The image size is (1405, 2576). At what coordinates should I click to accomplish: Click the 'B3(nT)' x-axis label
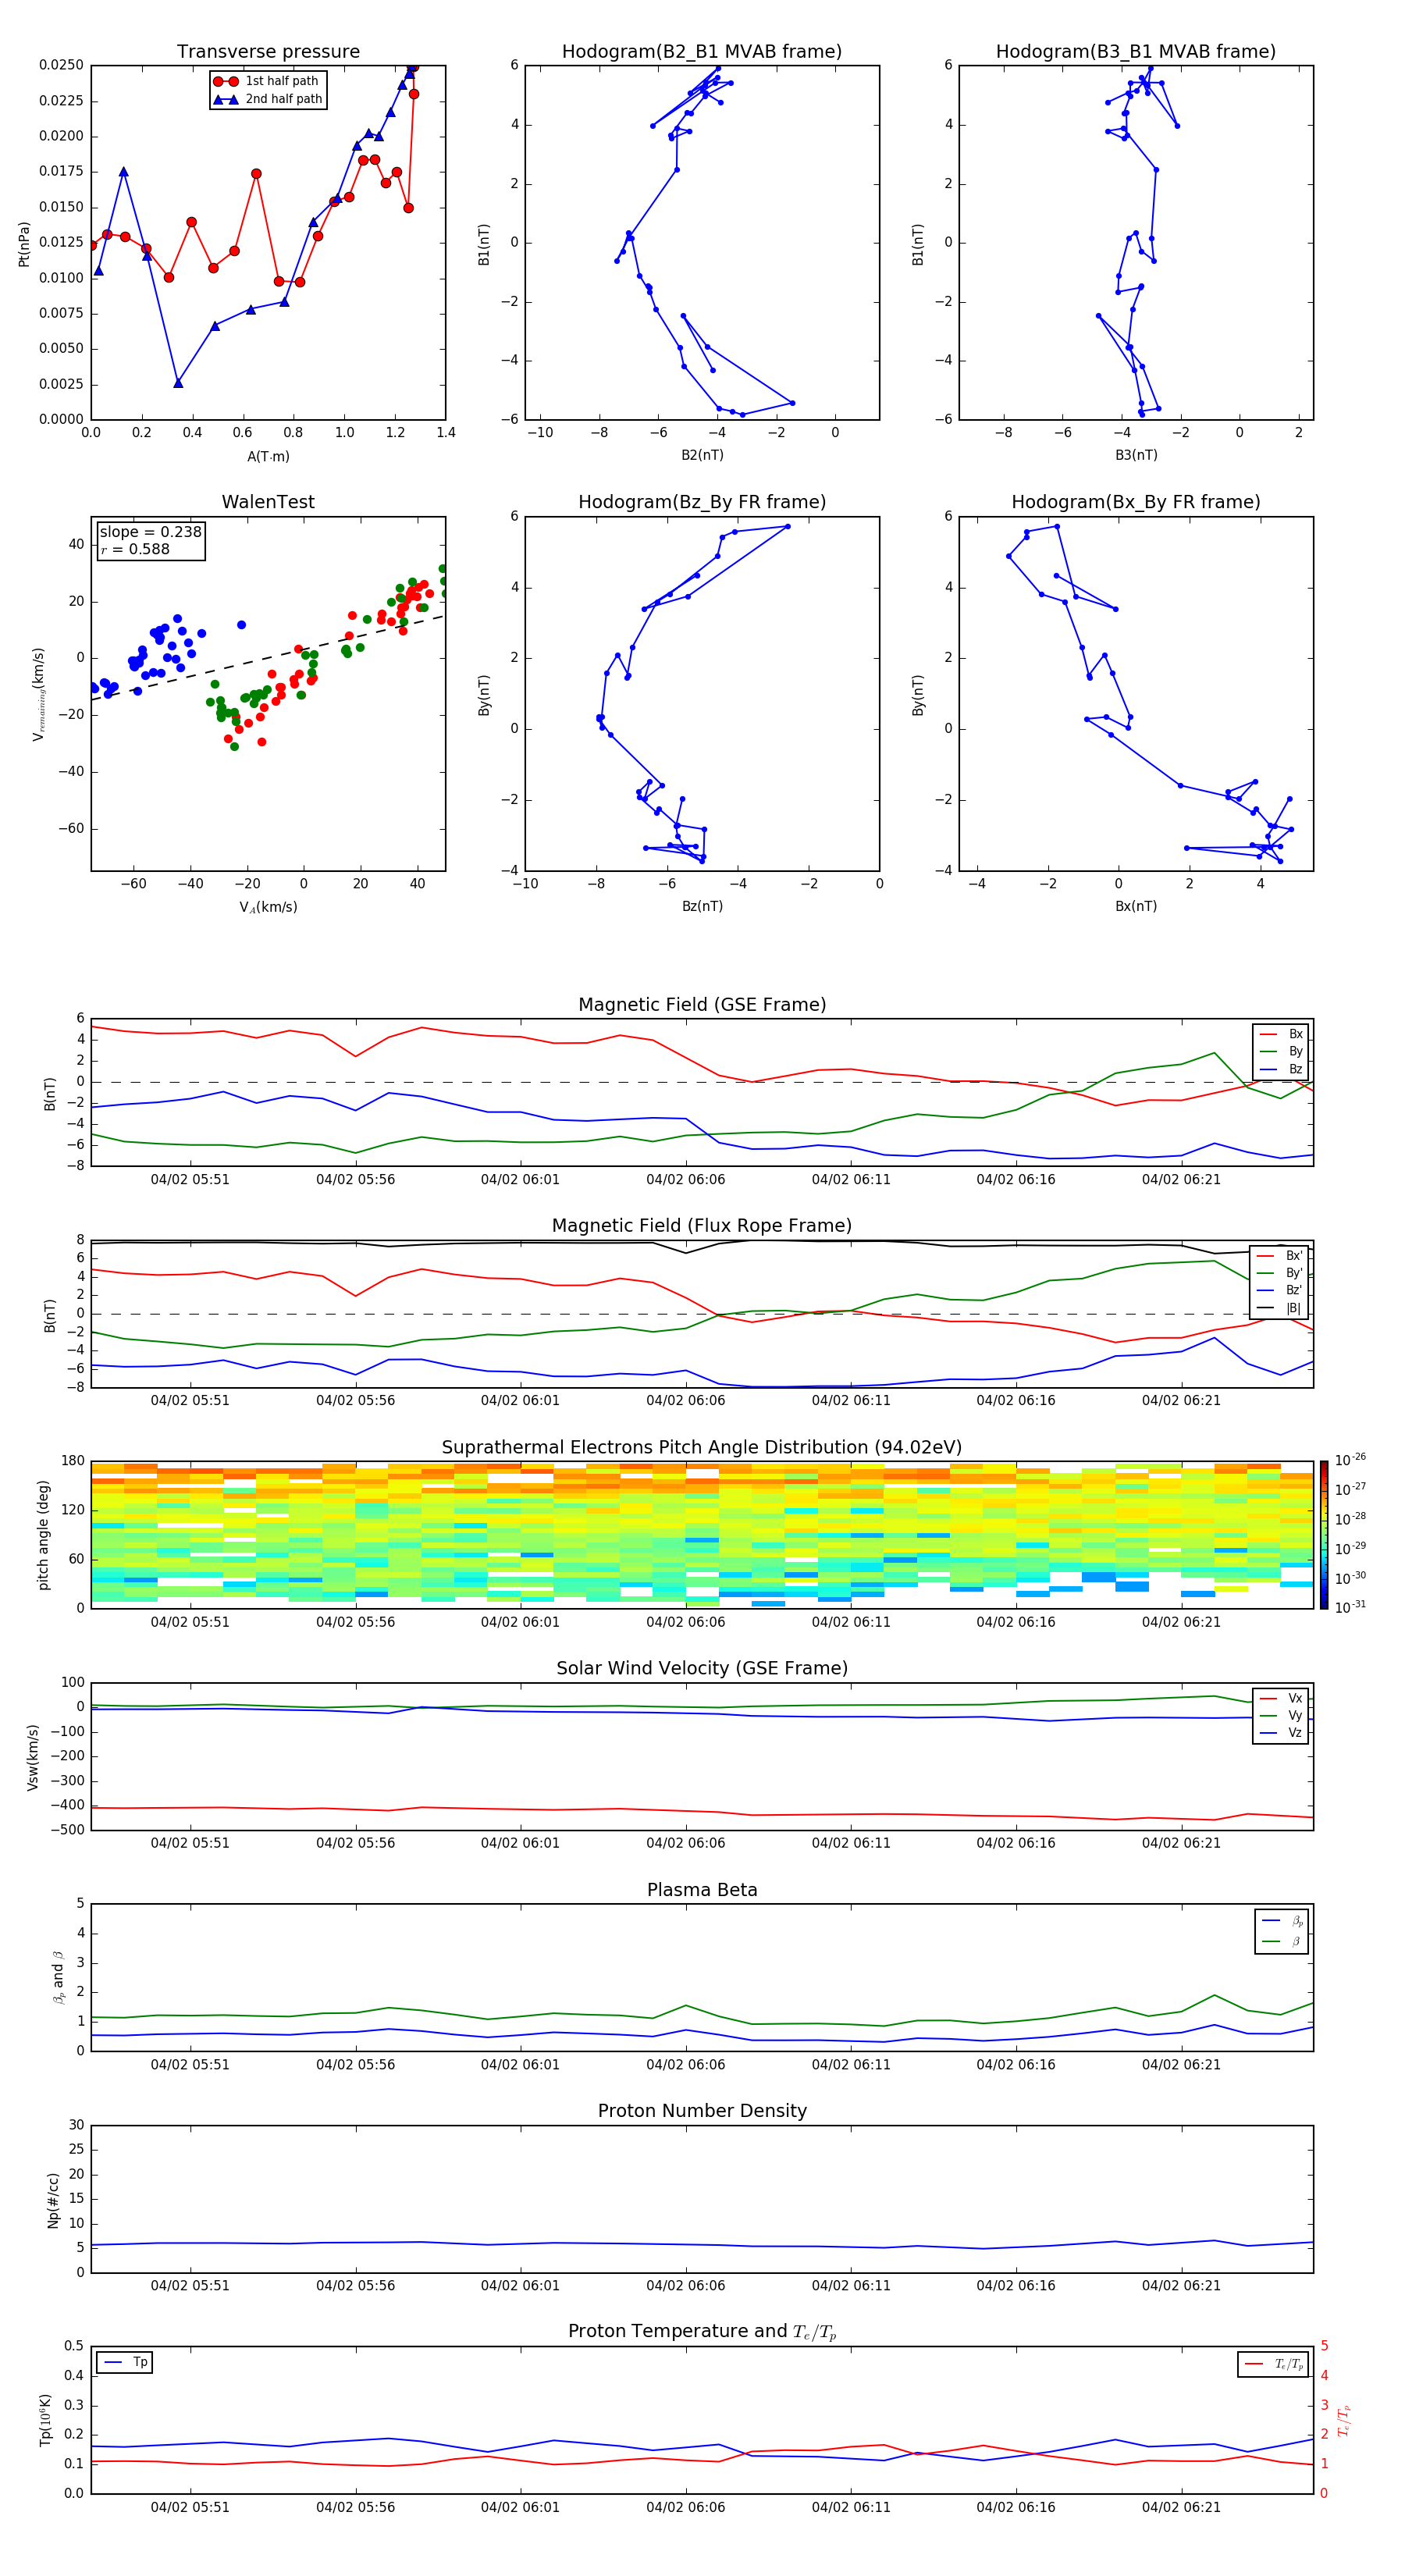click(1136, 456)
